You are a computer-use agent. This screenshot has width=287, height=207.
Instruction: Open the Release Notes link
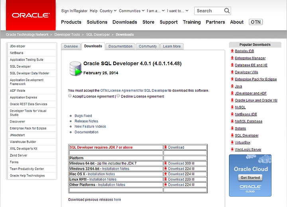pos(86,121)
